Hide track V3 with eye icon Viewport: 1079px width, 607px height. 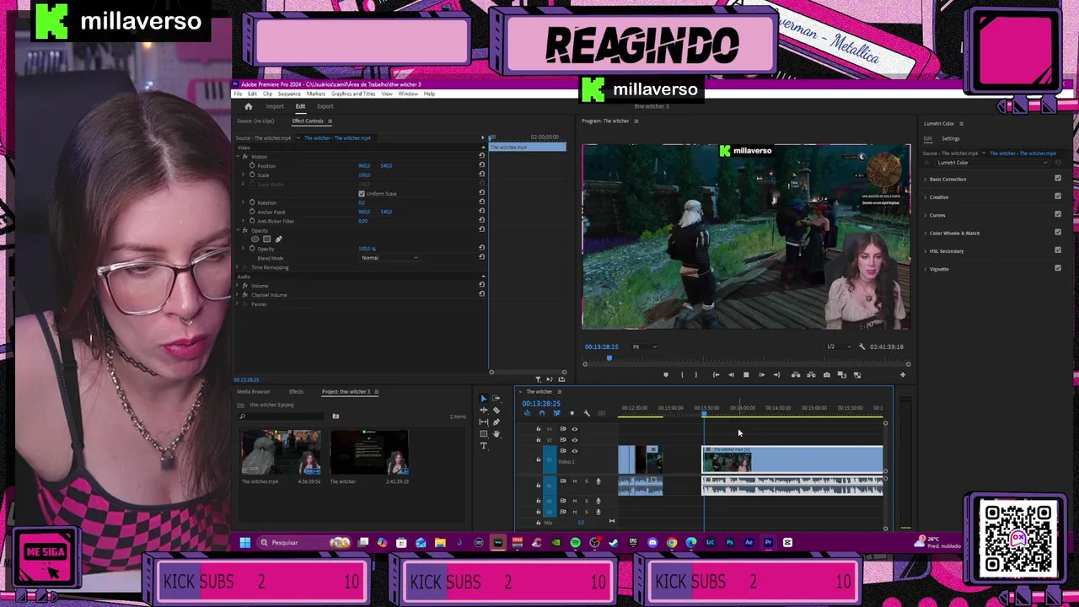pos(575,429)
